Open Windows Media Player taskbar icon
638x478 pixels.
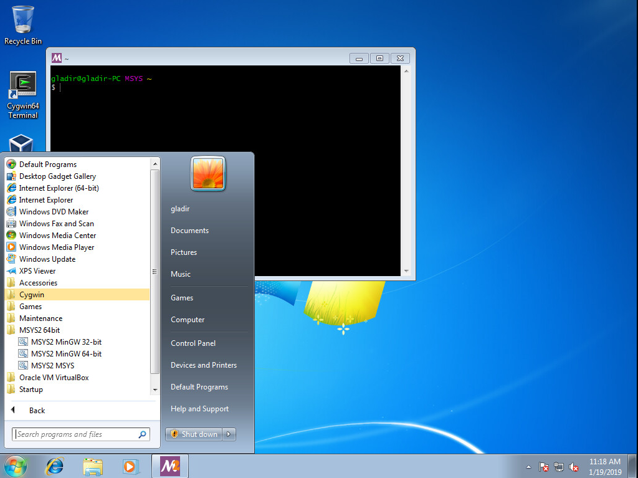click(130, 466)
